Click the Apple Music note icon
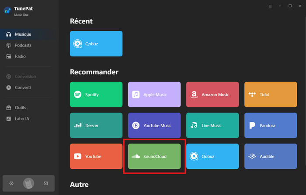Viewport: 306px width, 195px height. pos(136,94)
